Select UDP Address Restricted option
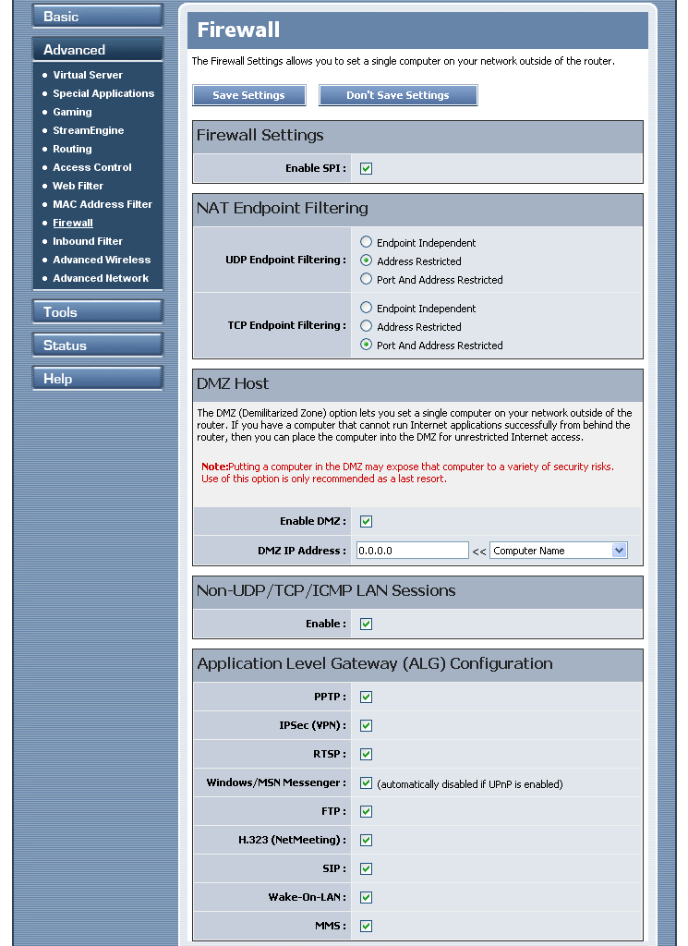 click(x=366, y=261)
